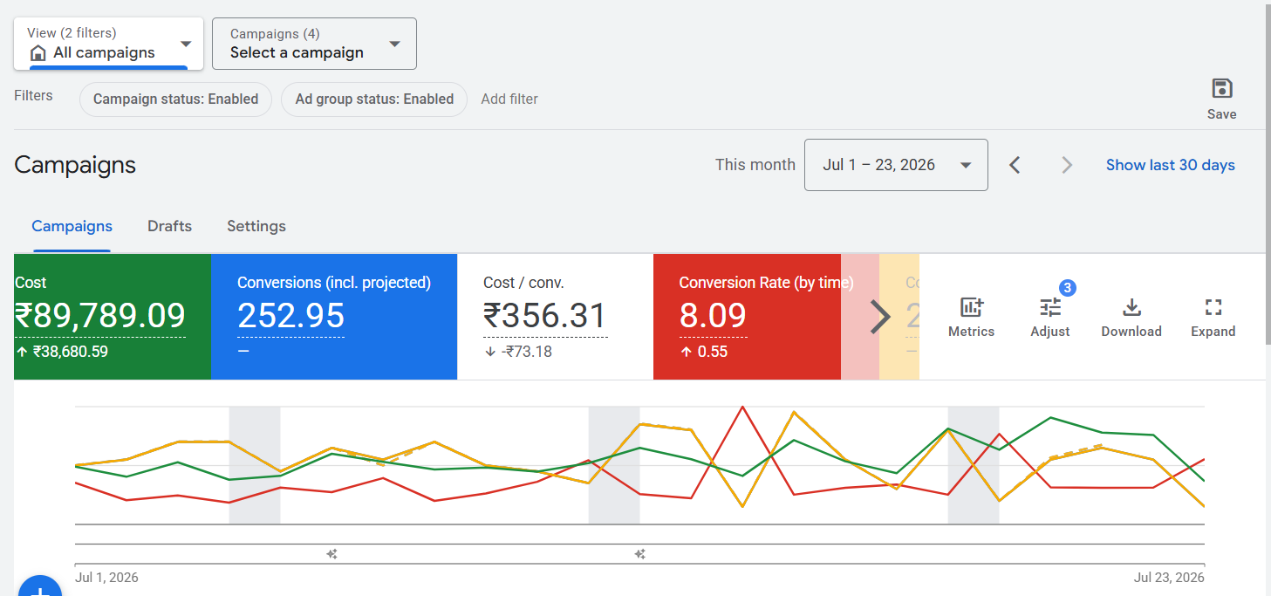The image size is (1271, 596).
Task: Click the ₹356.31 cost per conversion value
Action: tap(545, 316)
